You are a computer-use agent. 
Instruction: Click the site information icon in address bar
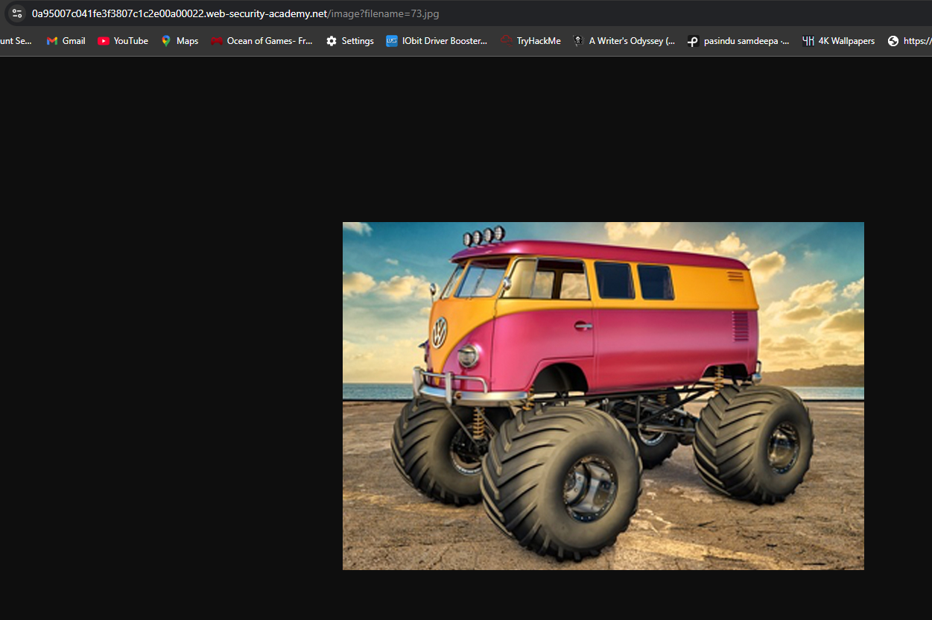(x=16, y=13)
